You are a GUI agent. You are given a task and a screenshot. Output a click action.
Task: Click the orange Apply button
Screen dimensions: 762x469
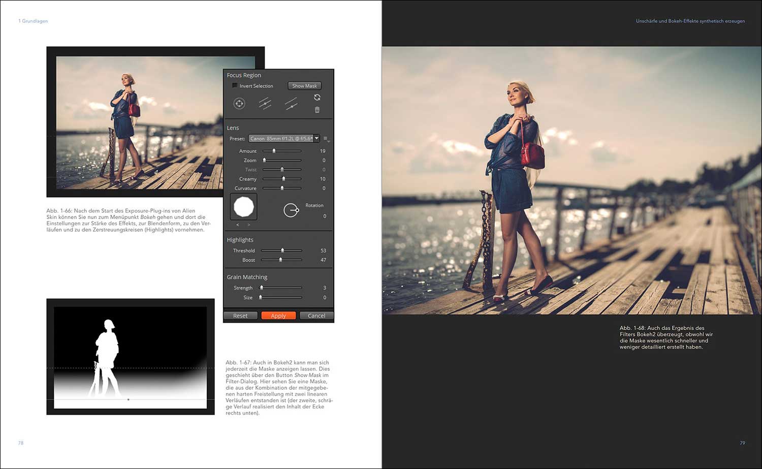click(x=278, y=316)
